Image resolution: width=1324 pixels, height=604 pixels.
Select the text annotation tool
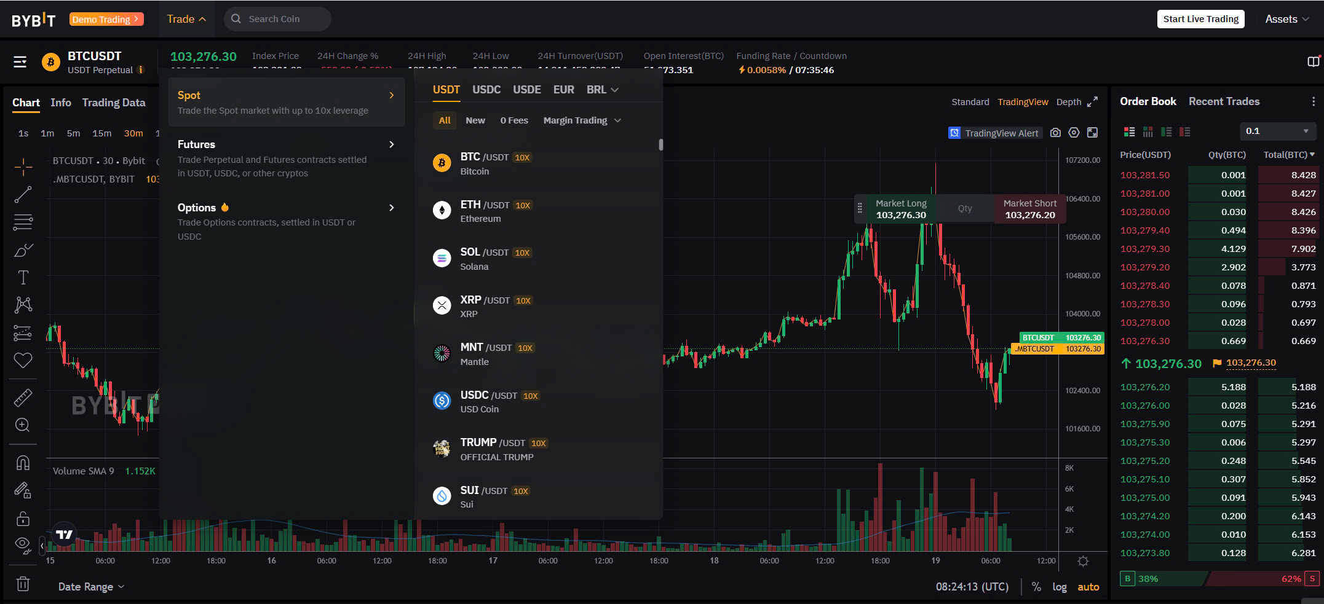pos(23,278)
